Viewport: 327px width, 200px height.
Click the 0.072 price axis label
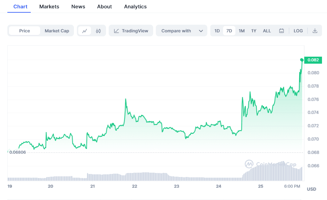313,126
